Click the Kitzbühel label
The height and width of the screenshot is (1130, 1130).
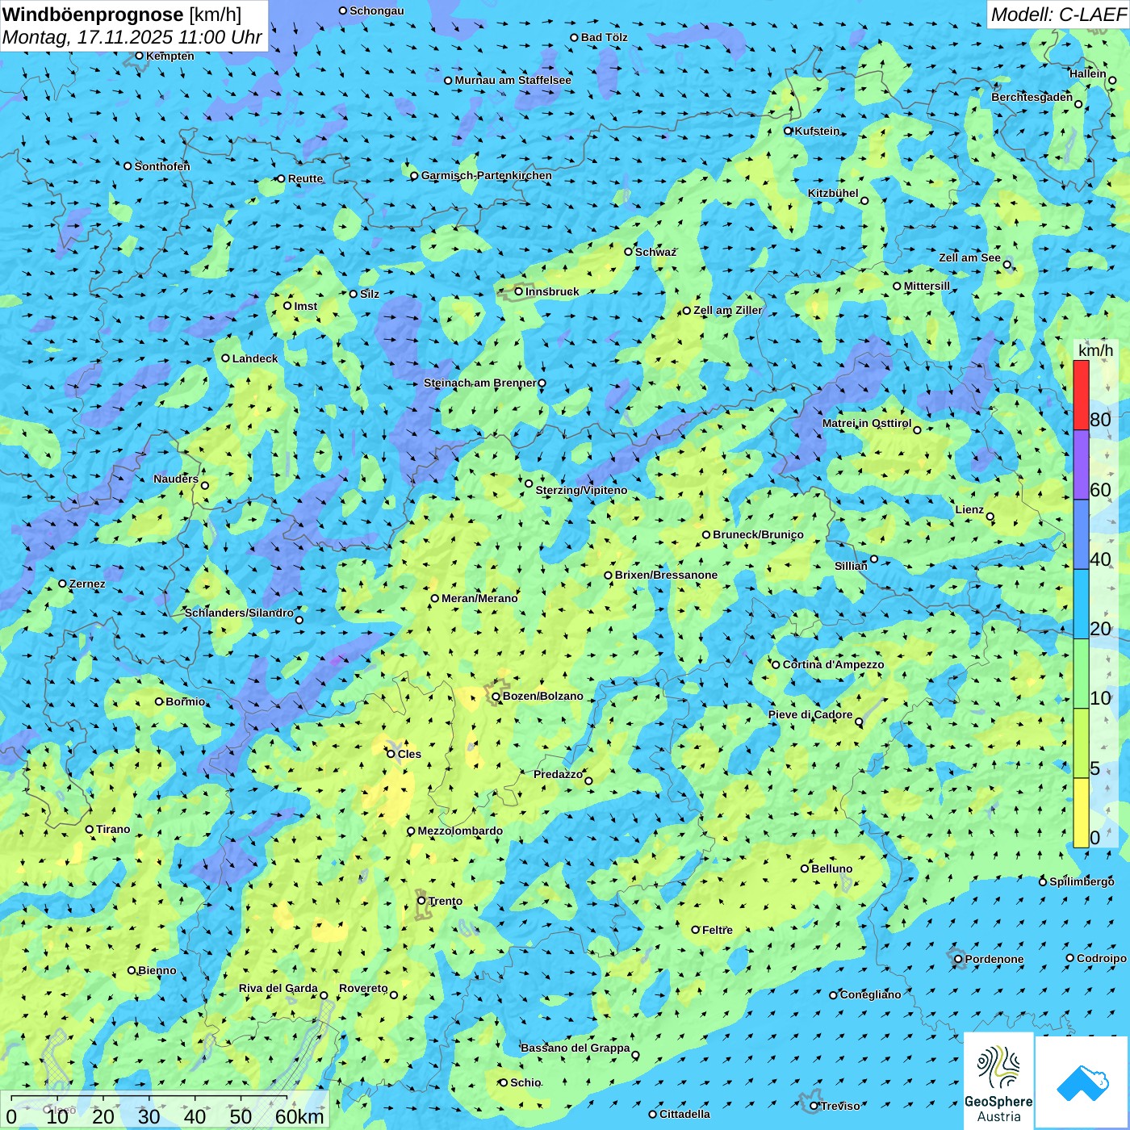833,193
